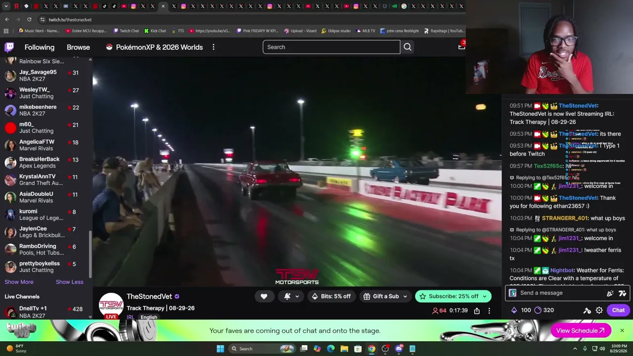This screenshot has height=356, width=633.
Task: Click the heart follow icon
Action: click(x=264, y=296)
